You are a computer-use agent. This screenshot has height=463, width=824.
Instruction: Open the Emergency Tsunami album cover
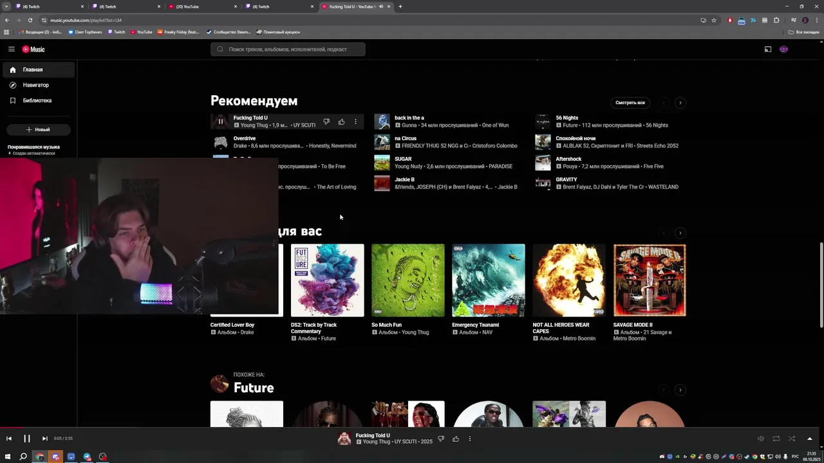click(489, 280)
